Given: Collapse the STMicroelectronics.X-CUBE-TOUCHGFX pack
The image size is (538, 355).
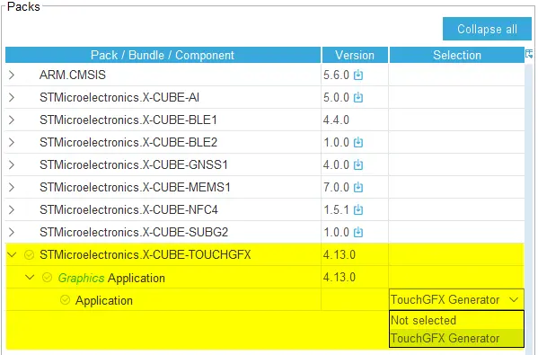Looking at the screenshot, I should 12,254.
